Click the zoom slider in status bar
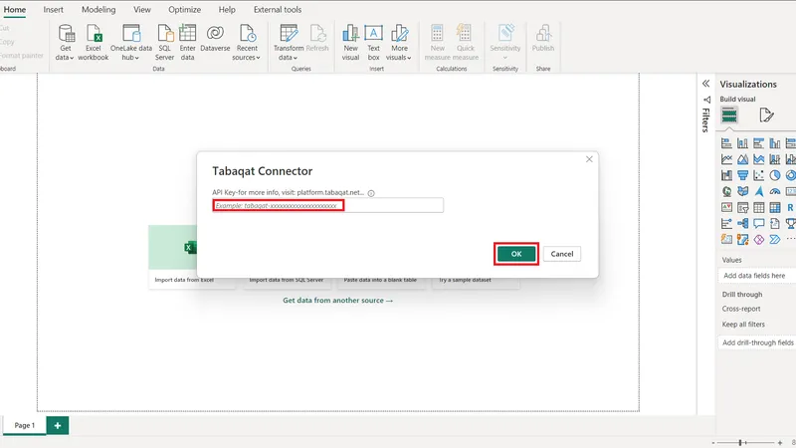 [x=741, y=441]
